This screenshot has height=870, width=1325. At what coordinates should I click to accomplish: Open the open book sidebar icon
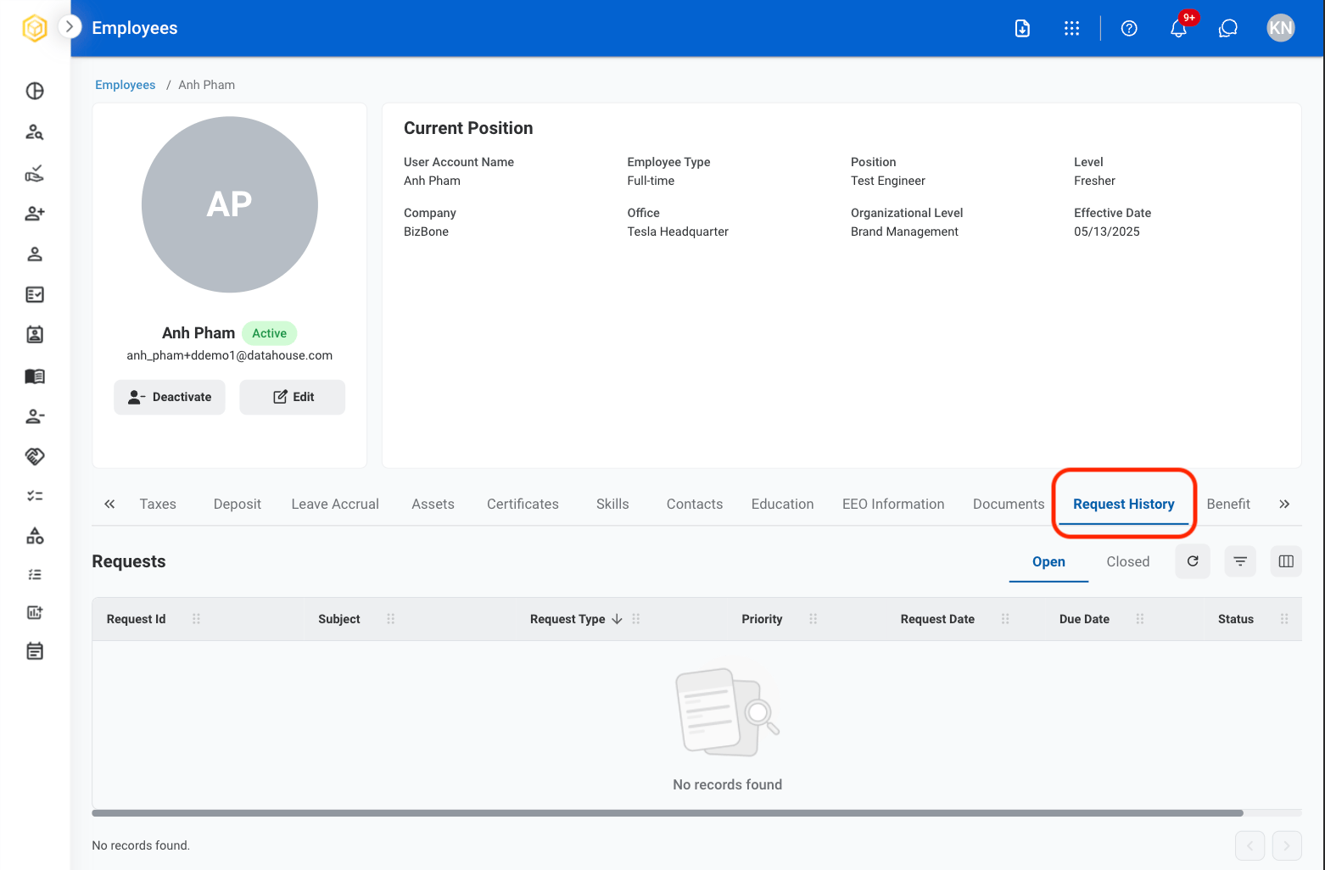(x=35, y=376)
